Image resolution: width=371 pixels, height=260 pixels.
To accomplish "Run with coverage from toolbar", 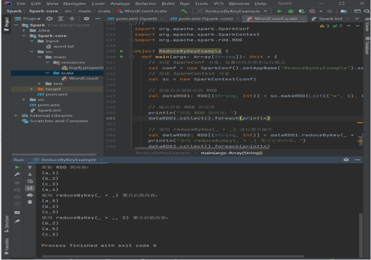I will [302, 11].
